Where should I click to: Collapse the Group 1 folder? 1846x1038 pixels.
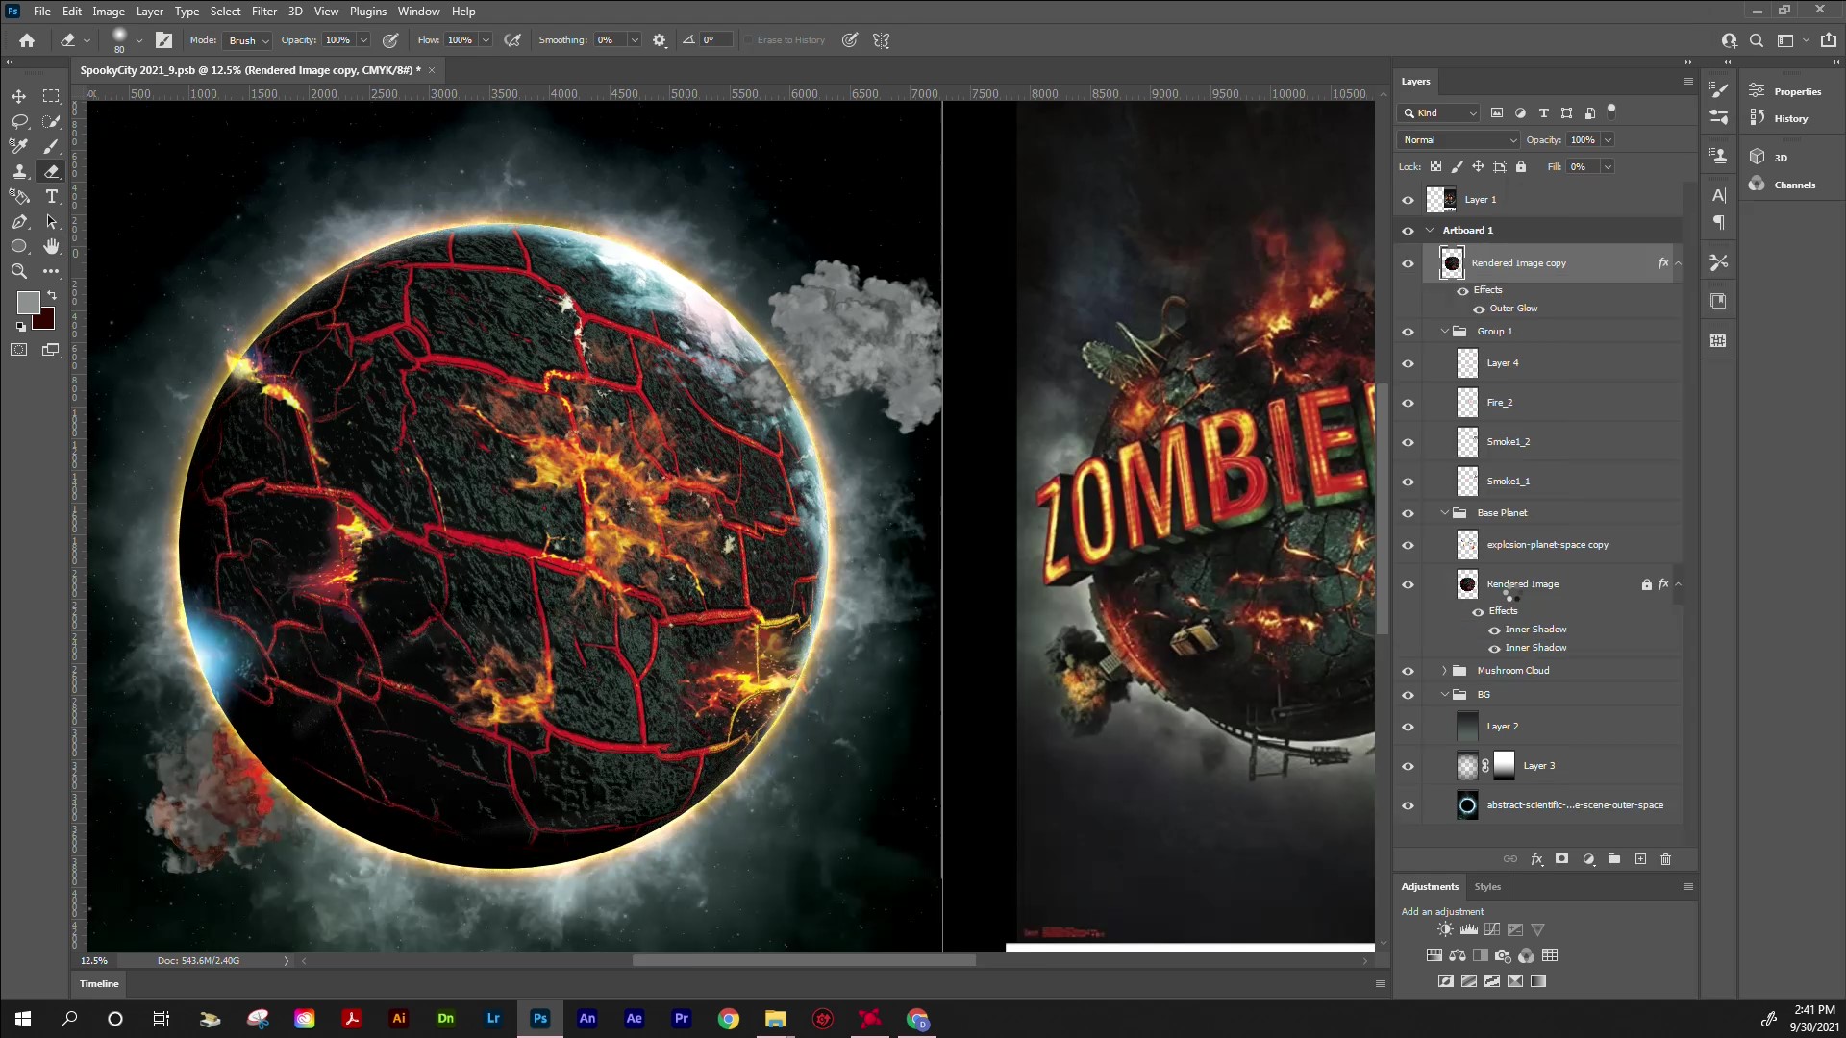tap(1444, 332)
